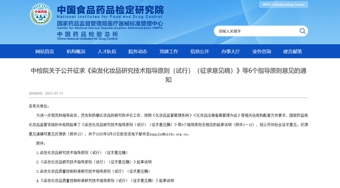
Task: Select 建言献策 menu item
Action: point(292,51)
